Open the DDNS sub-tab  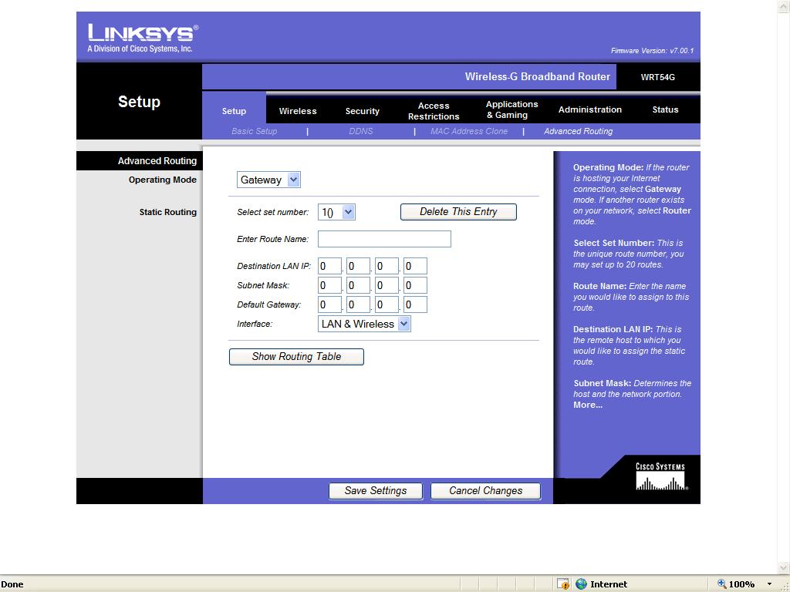point(360,131)
